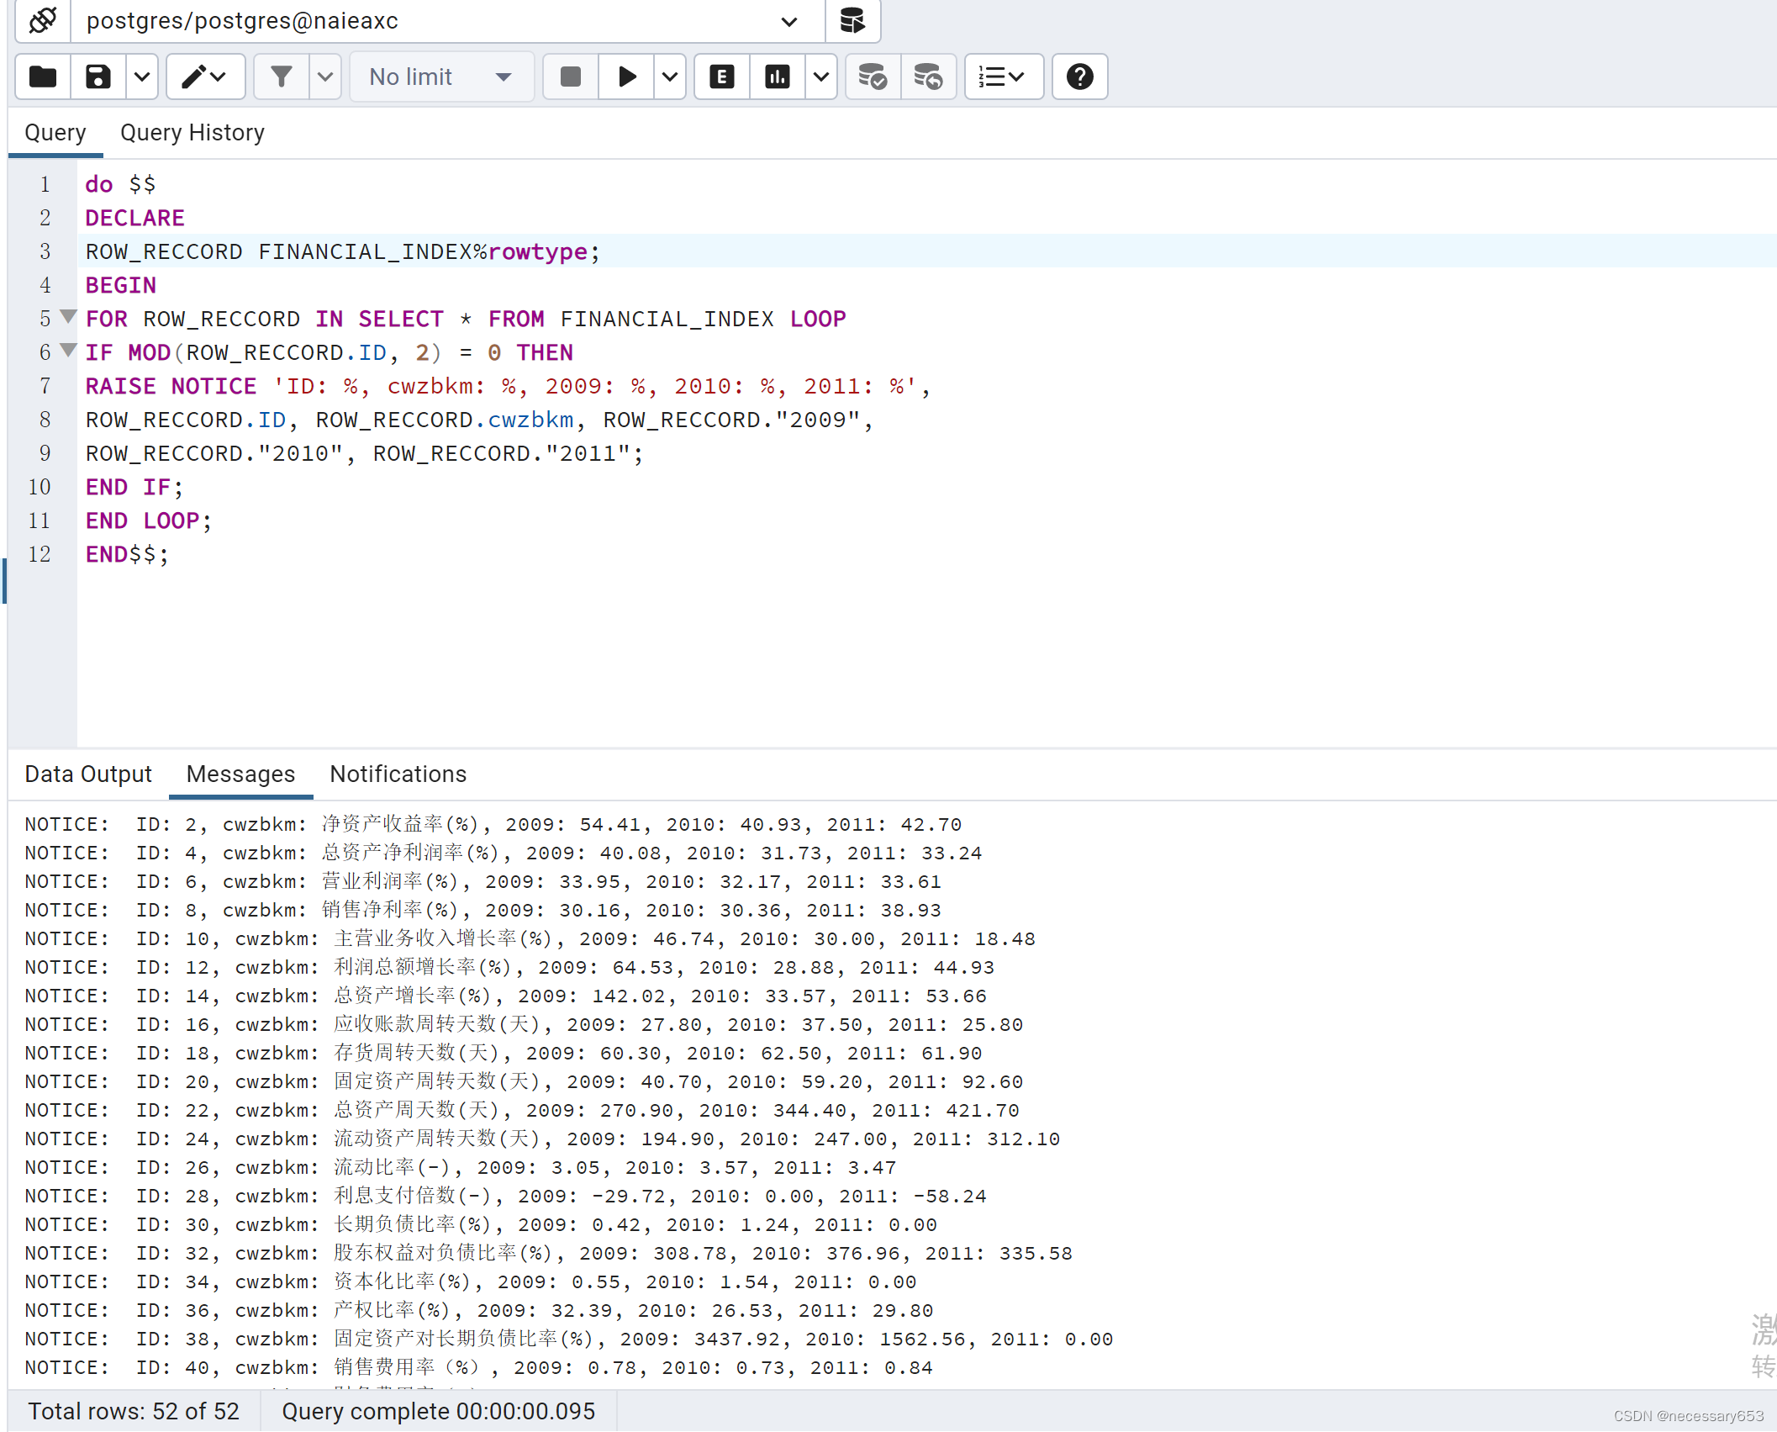The width and height of the screenshot is (1777, 1432).
Task: Click the Explain (E) icon
Action: (722, 77)
